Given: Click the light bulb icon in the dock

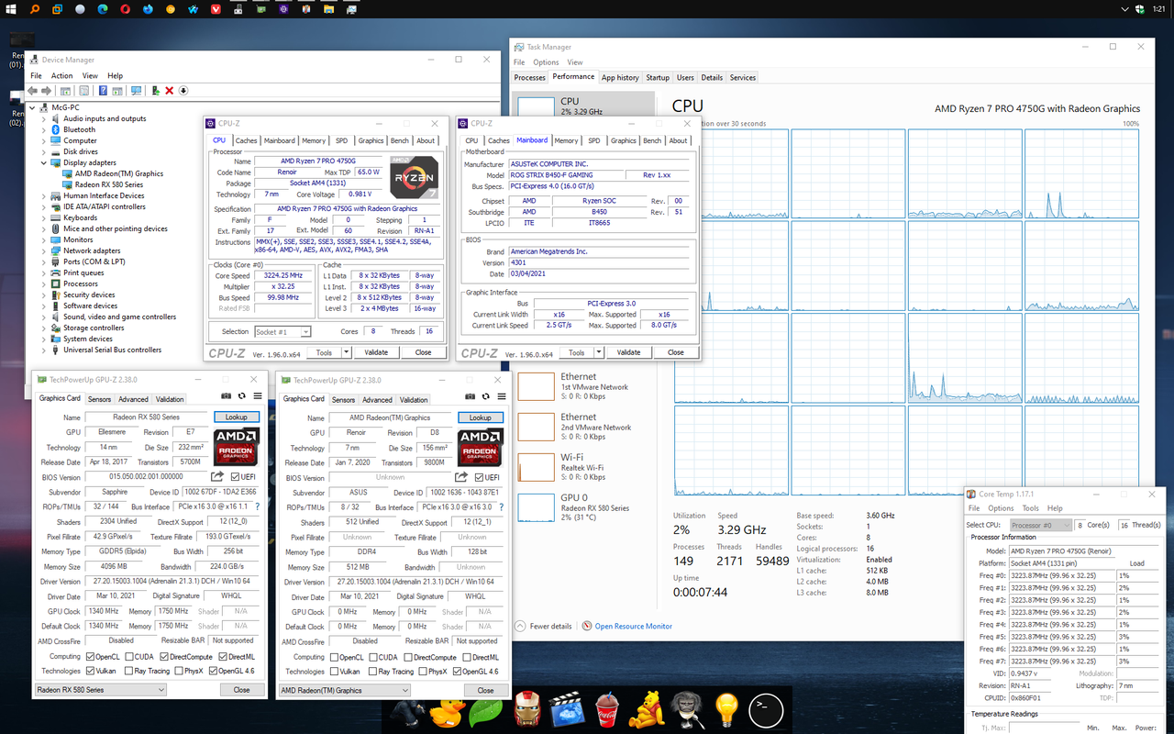Looking at the screenshot, I should coord(726,709).
